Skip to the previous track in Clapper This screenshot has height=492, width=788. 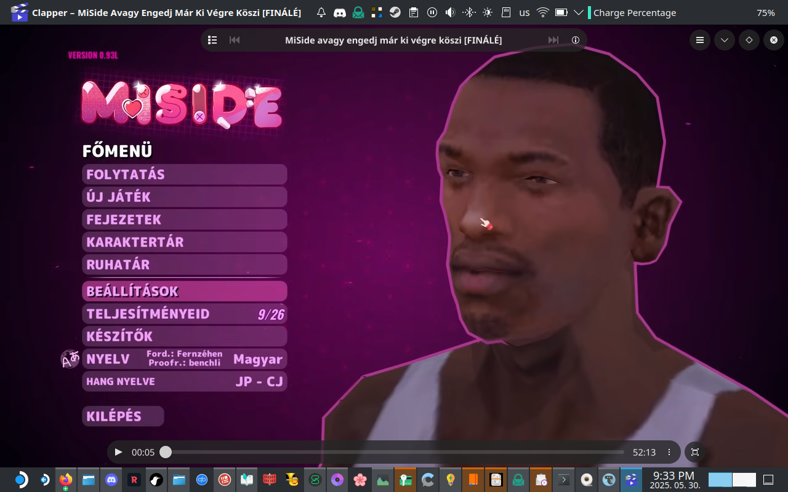[x=235, y=40]
